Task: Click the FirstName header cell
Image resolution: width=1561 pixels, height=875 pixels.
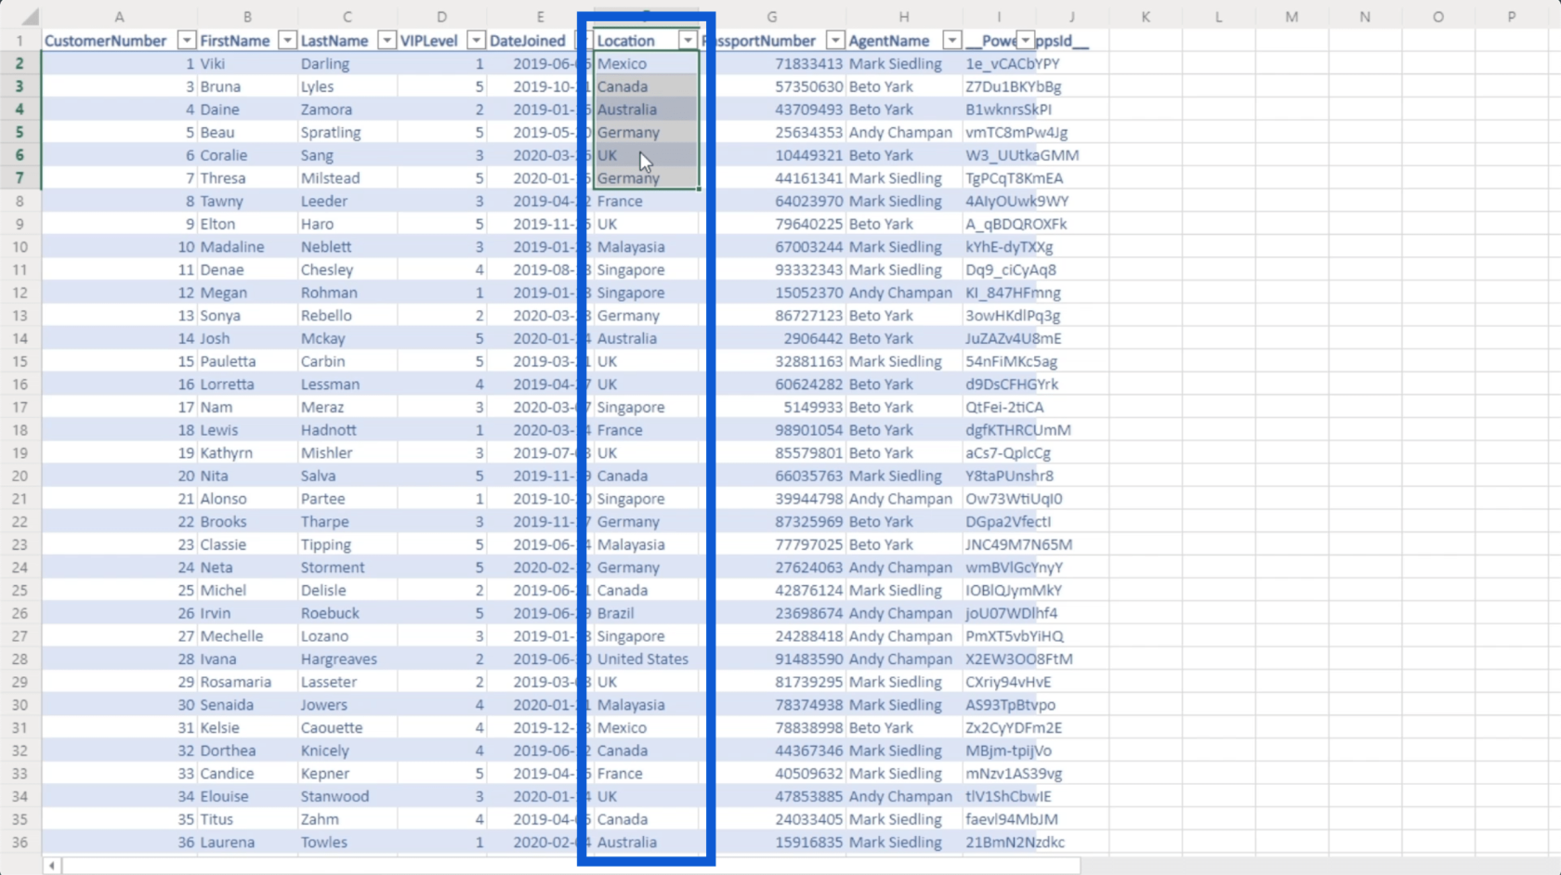Action: pos(247,40)
